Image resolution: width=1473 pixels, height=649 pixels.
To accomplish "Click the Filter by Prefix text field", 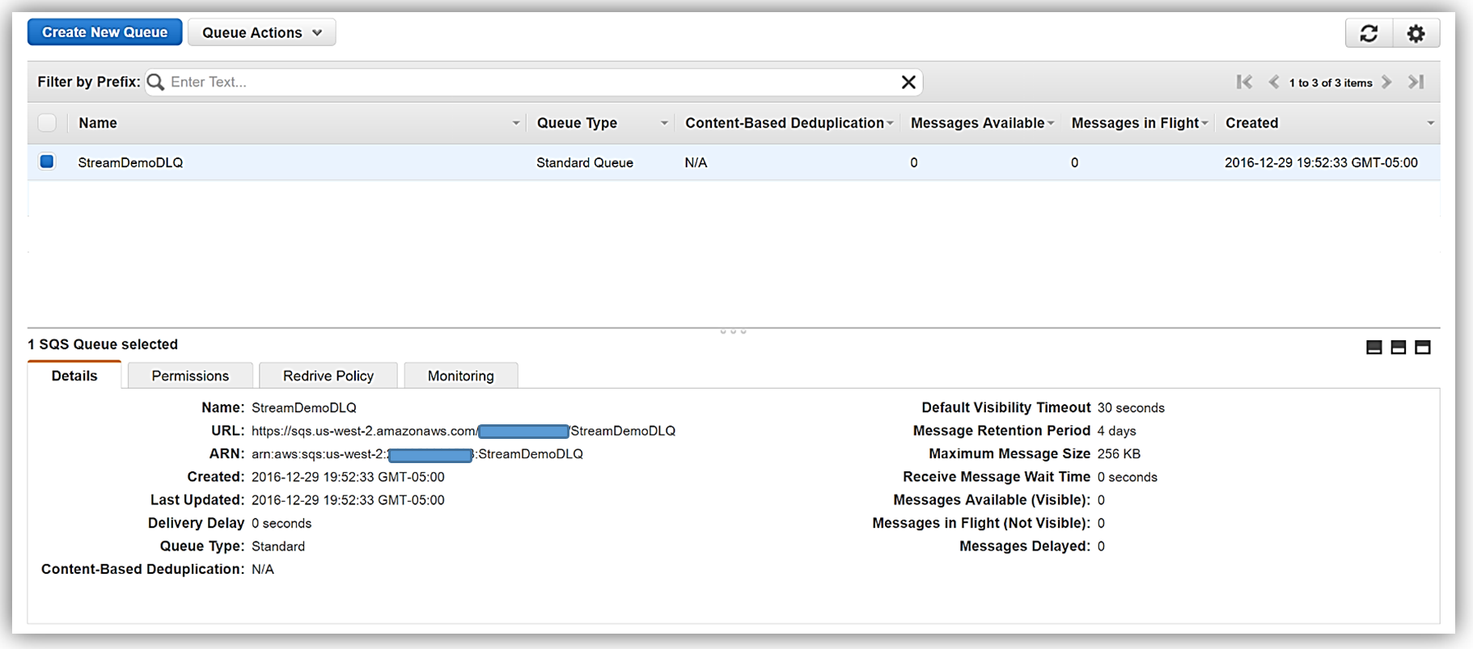I will [530, 82].
